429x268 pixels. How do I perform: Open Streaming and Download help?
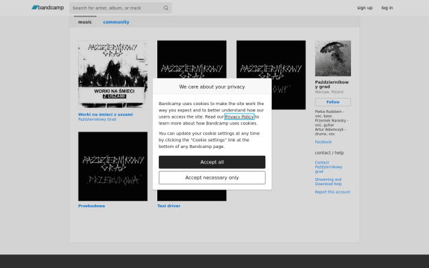(x=328, y=182)
